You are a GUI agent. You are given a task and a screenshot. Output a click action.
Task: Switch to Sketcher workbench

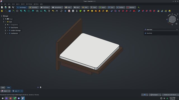tap(131, 7)
